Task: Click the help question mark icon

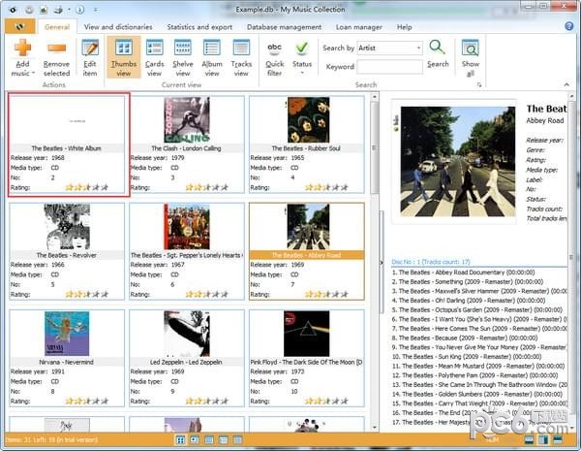Action: [568, 26]
